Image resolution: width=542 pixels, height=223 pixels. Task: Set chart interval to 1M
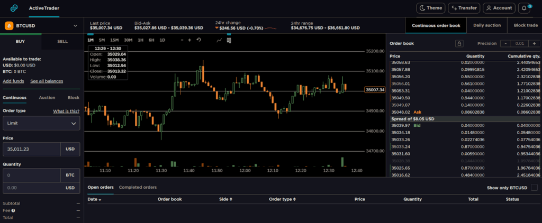(x=91, y=40)
